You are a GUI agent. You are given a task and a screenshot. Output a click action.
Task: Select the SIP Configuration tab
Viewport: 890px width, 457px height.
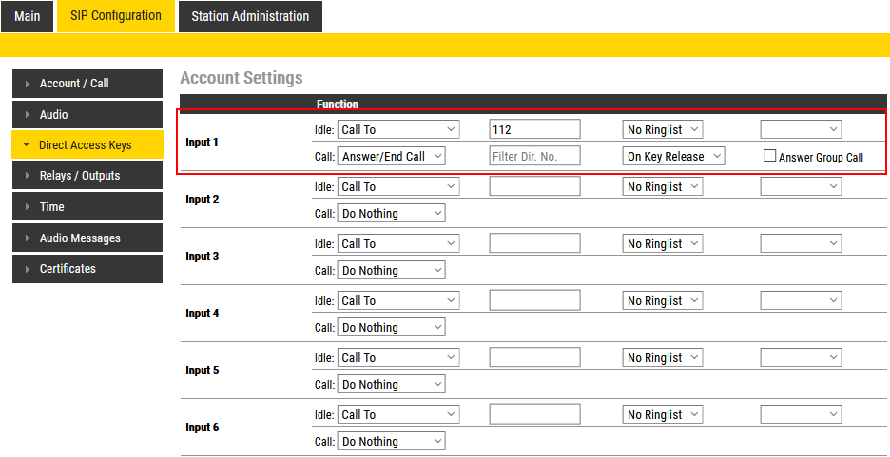tap(116, 16)
